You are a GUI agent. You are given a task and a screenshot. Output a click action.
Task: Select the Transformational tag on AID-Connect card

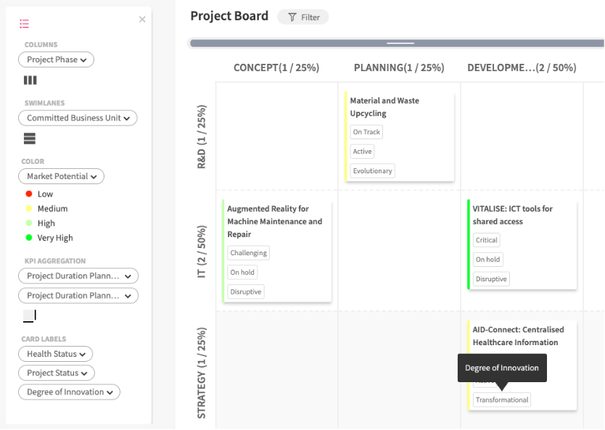(x=502, y=400)
